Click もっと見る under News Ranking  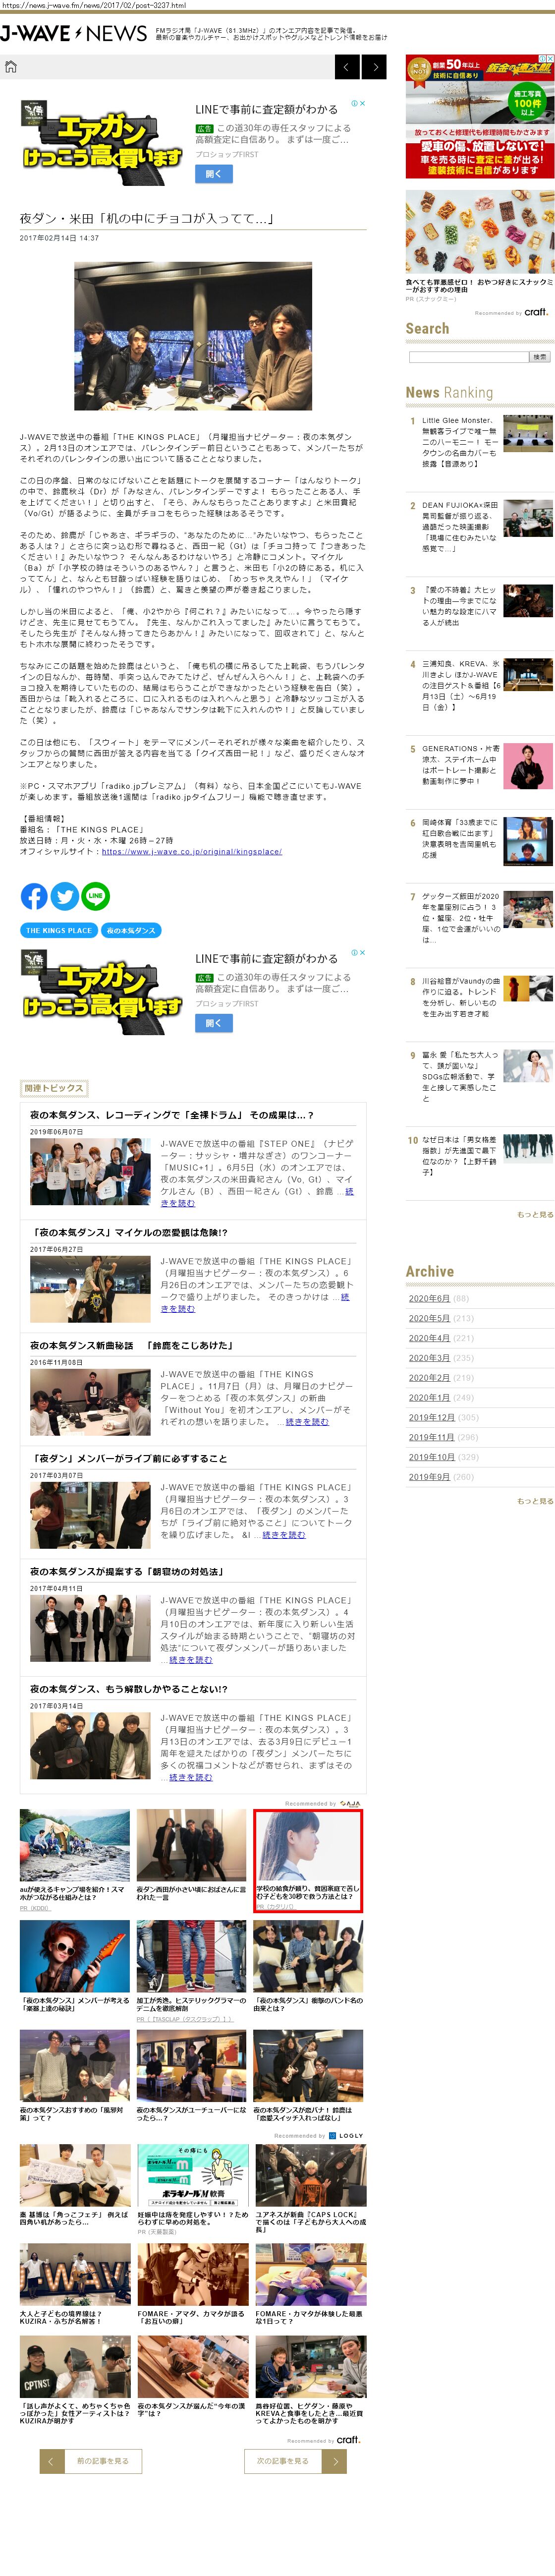535,1214
